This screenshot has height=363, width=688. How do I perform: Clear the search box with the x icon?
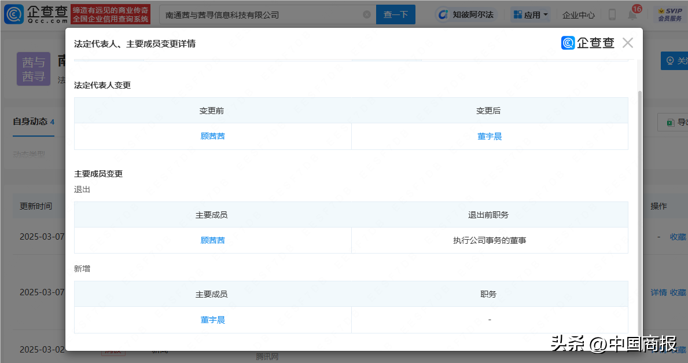tap(367, 15)
